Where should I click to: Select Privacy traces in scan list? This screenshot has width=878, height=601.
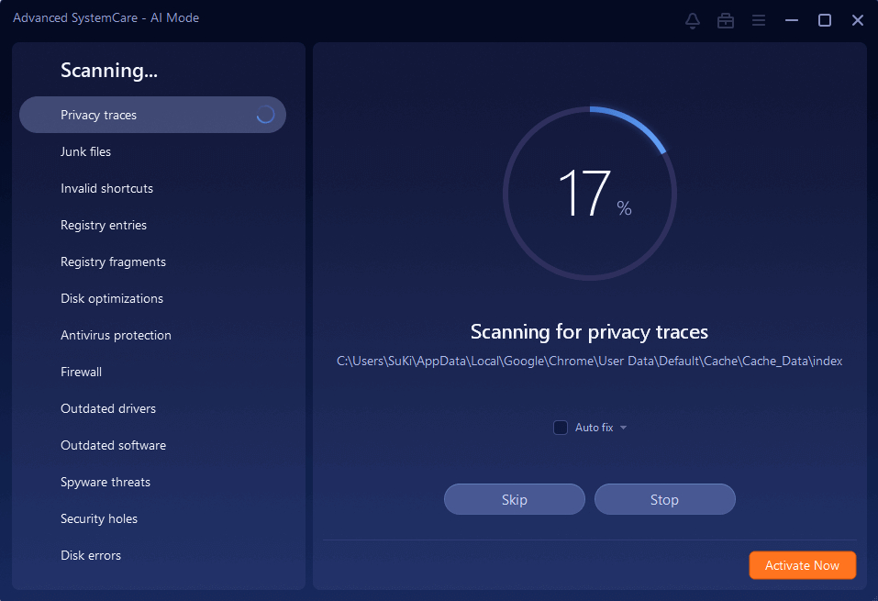(153, 115)
